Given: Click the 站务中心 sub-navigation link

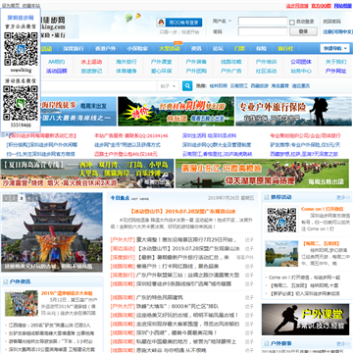Looking at the screenshot, I should [301, 71].
